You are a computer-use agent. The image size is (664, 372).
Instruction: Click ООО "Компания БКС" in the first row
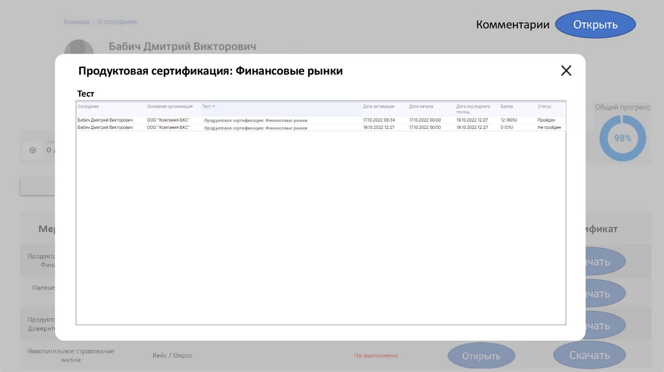(x=168, y=120)
